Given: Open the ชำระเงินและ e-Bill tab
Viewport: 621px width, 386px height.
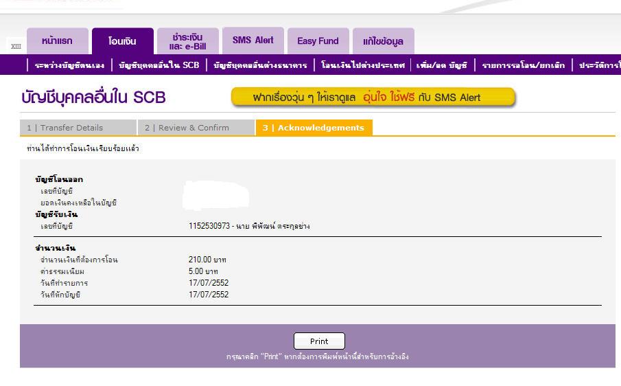Looking at the screenshot, I should pos(188,41).
